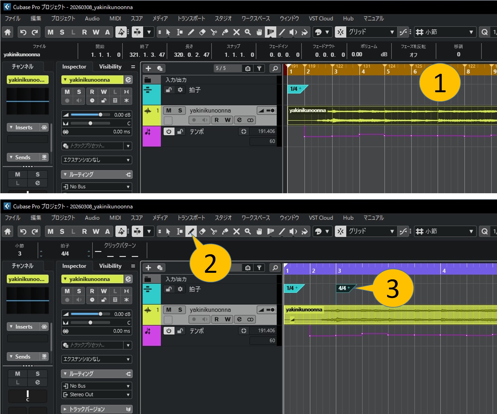
Task: Pick the Split scissors tool in upper toolbar
Action: click(214, 32)
